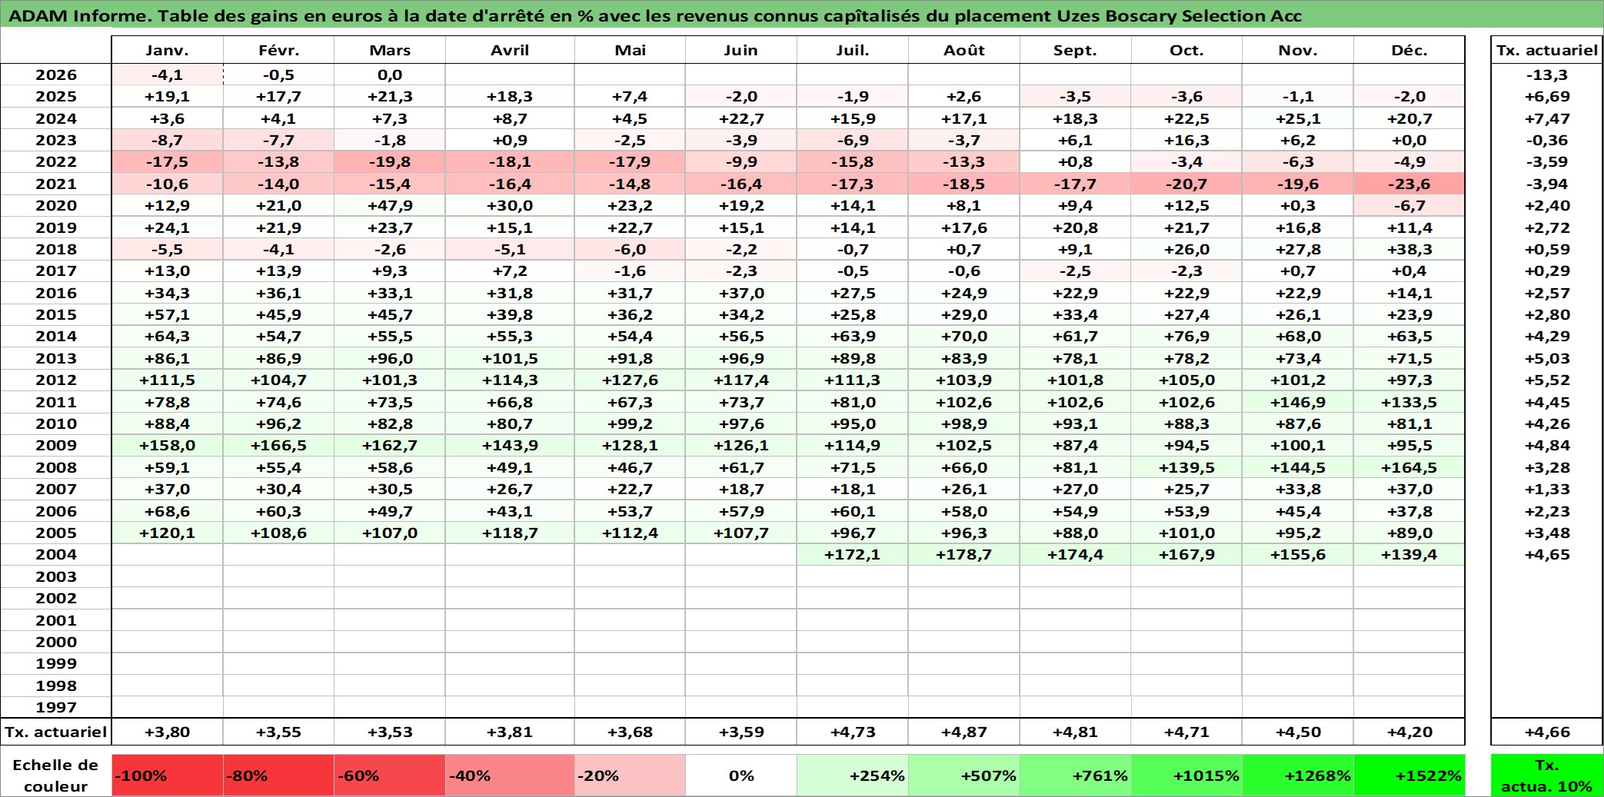1604x797 pixels.
Task: Click the +254% light green swatch
Action: (x=853, y=775)
